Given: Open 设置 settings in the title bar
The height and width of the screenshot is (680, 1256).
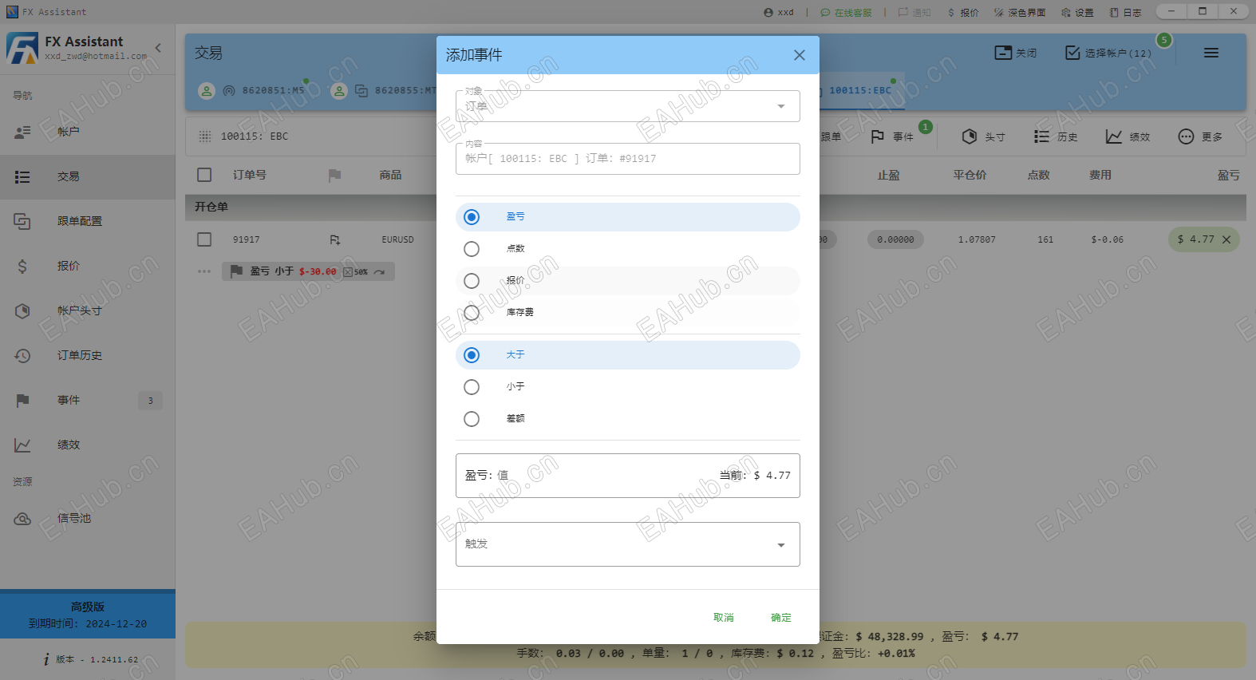Looking at the screenshot, I should tap(1077, 12).
